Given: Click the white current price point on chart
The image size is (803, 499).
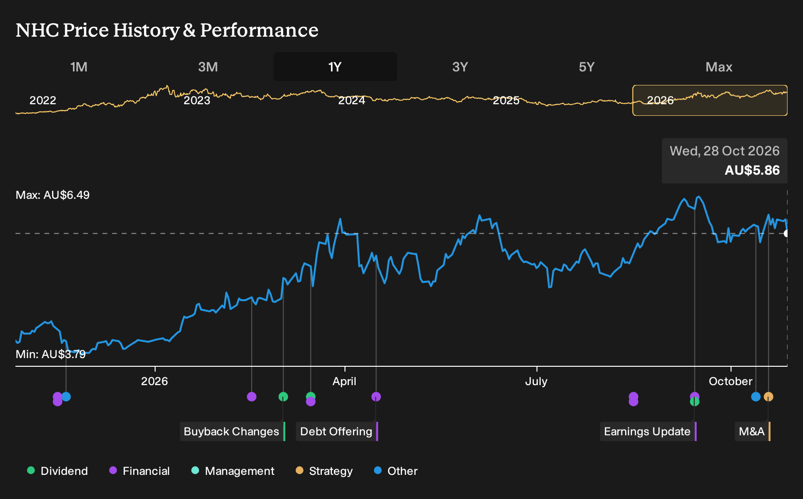Looking at the screenshot, I should point(787,234).
